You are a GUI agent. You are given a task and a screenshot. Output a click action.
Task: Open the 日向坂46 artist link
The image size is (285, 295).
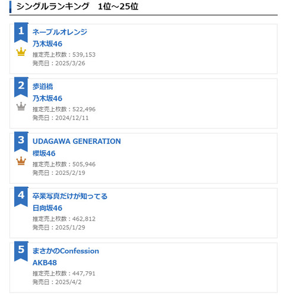(x=47, y=208)
